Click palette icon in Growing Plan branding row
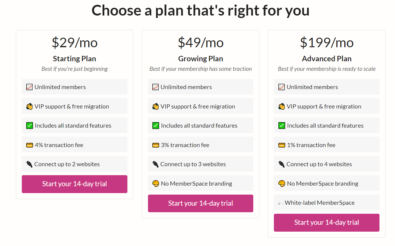The image size is (395, 246). coord(155,184)
